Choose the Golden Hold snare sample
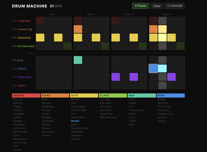Screen dimensions: 207x152 pos(20,132)
